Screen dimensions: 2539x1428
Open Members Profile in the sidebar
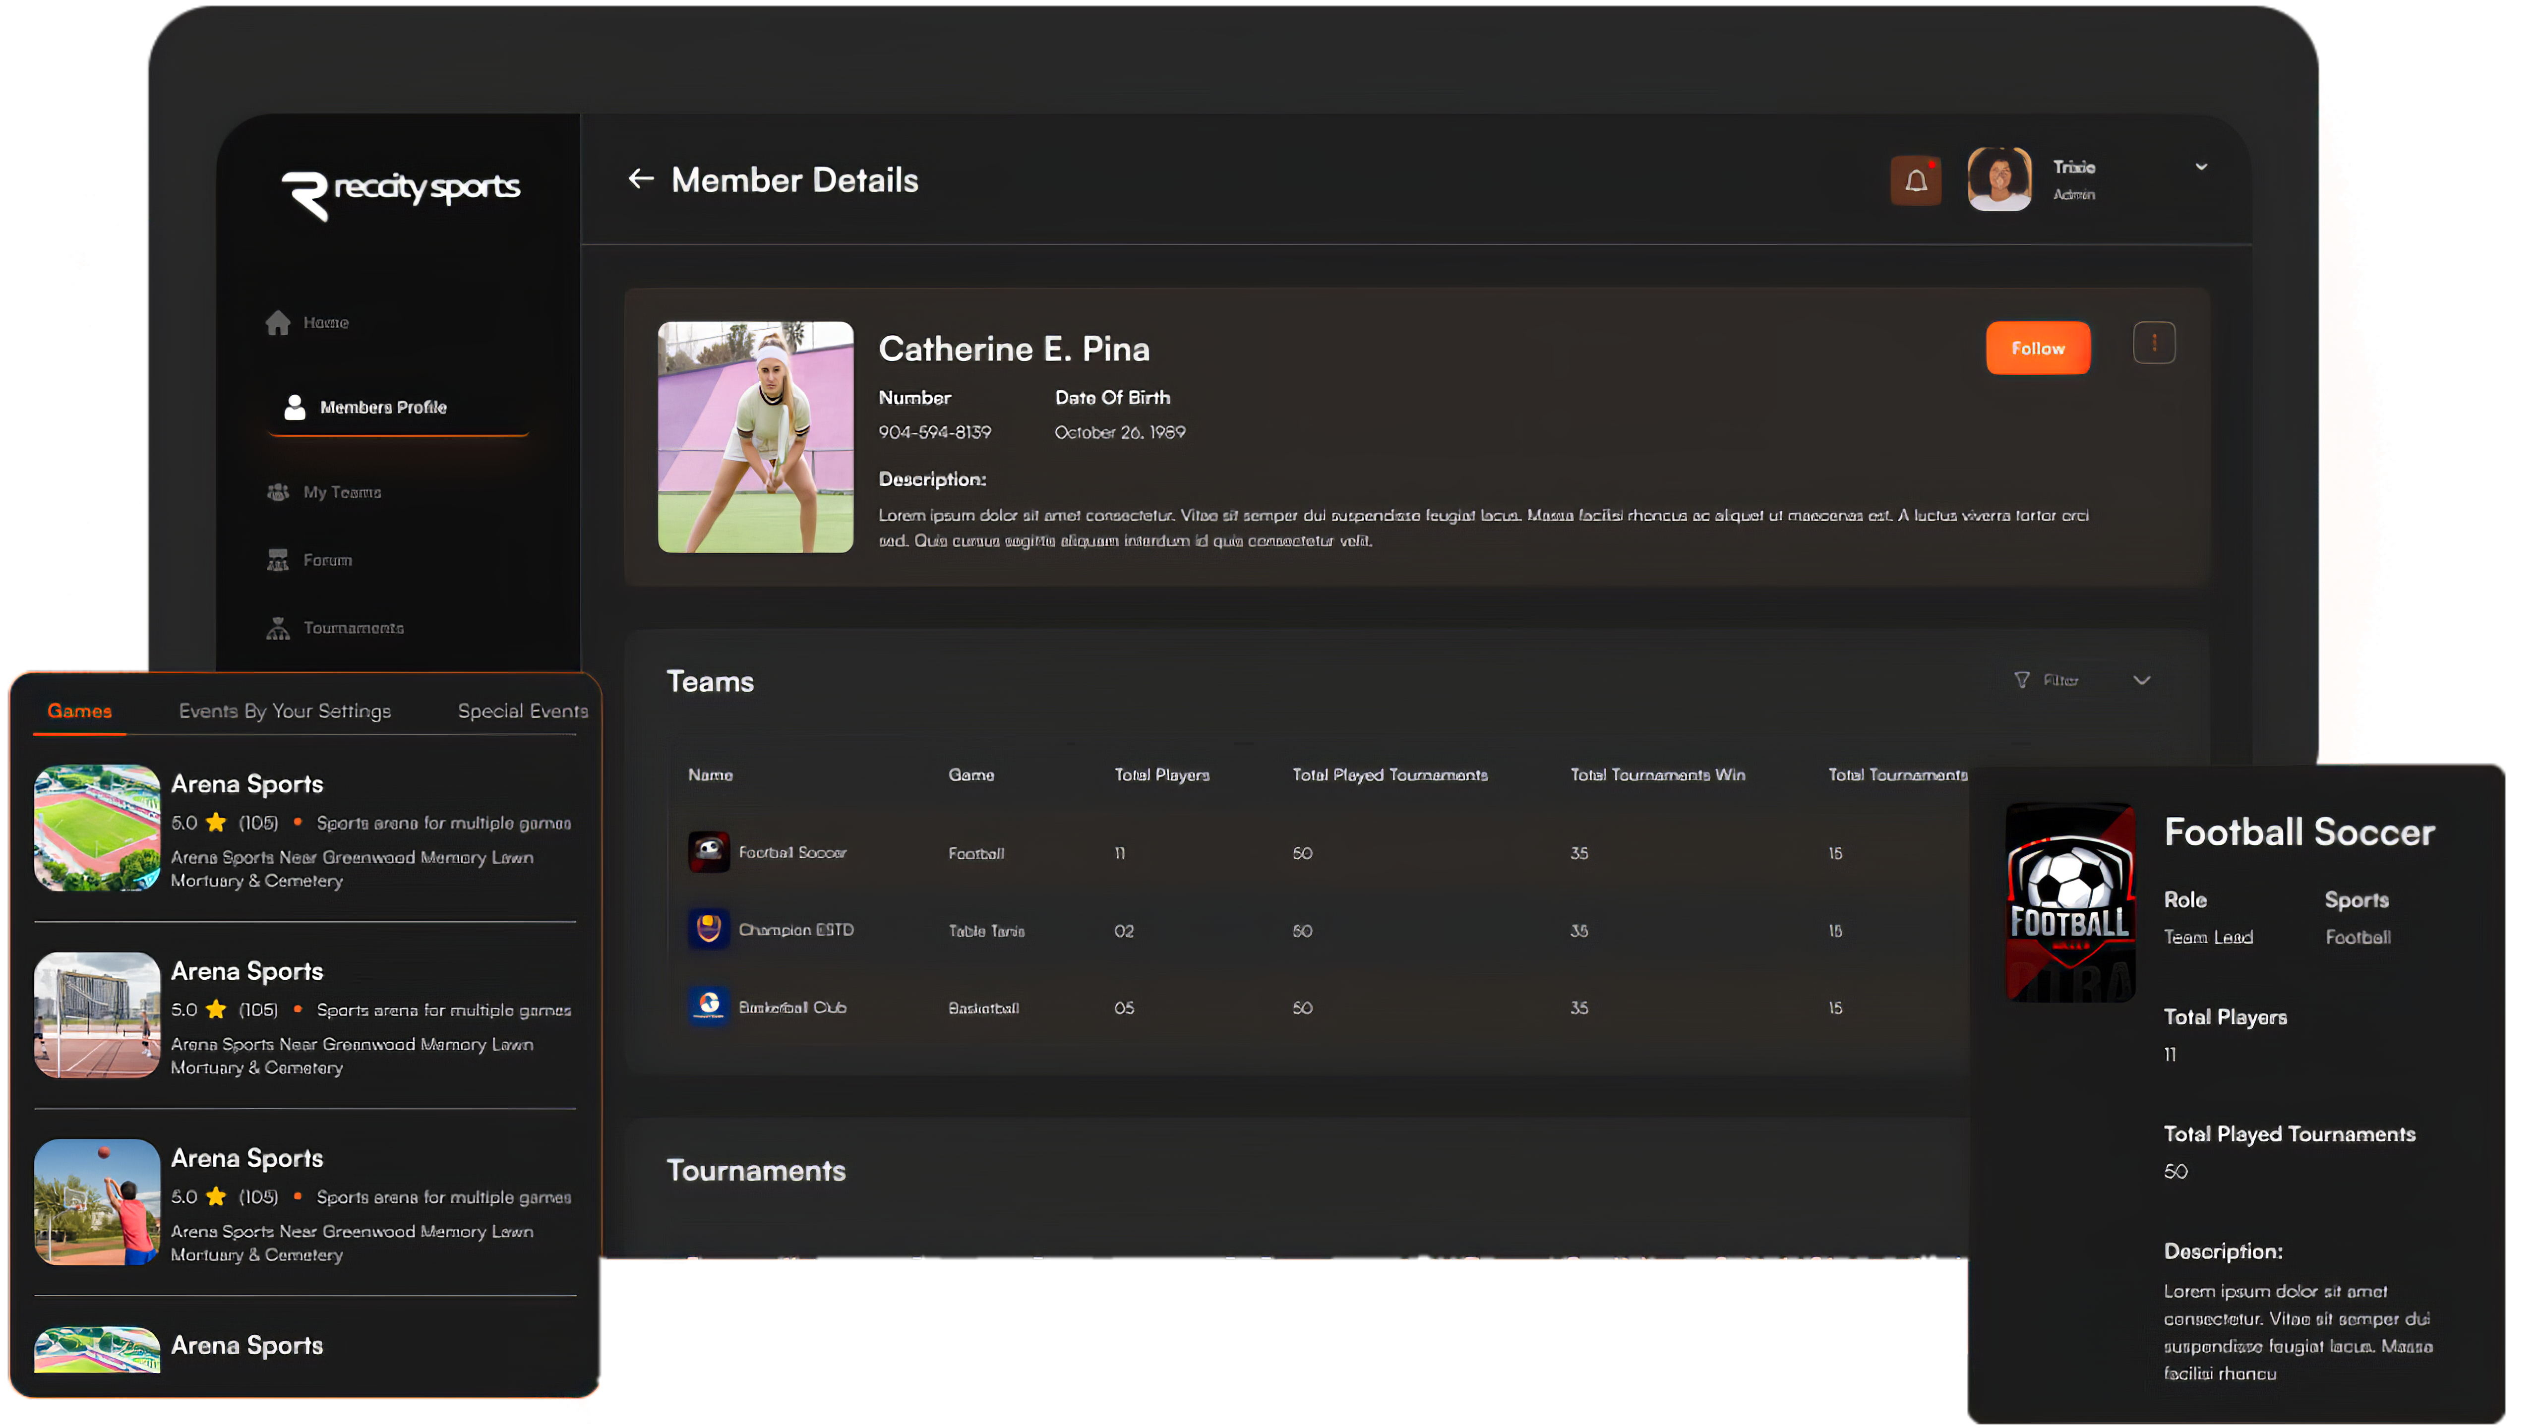coord(382,407)
